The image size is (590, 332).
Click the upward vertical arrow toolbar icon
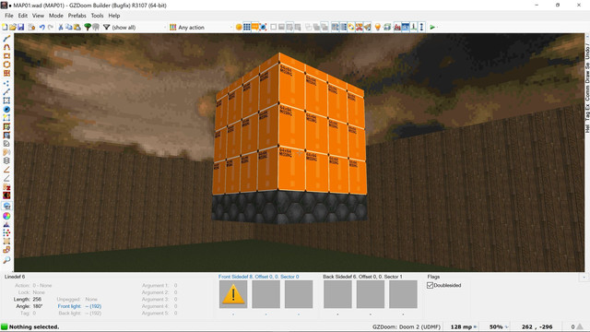coord(421,27)
